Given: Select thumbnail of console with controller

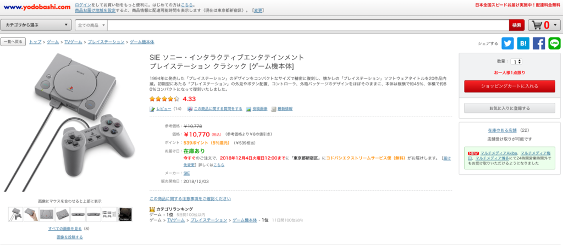Looking at the screenshot, I should point(15,214).
